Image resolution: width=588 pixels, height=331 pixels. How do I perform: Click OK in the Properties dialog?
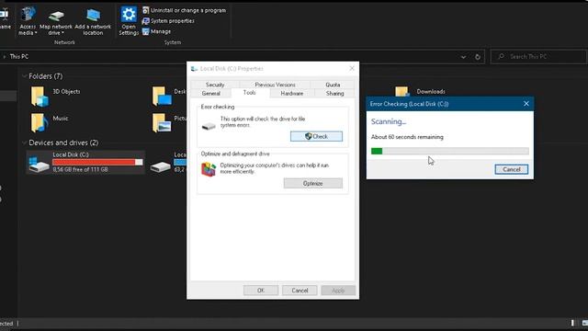point(261,291)
